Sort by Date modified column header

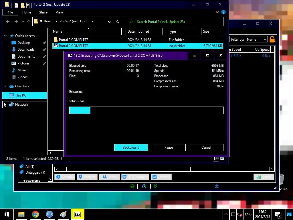click(144, 32)
